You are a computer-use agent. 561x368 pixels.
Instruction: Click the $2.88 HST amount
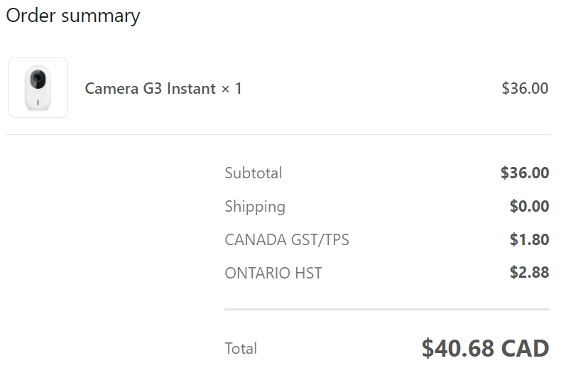(529, 272)
